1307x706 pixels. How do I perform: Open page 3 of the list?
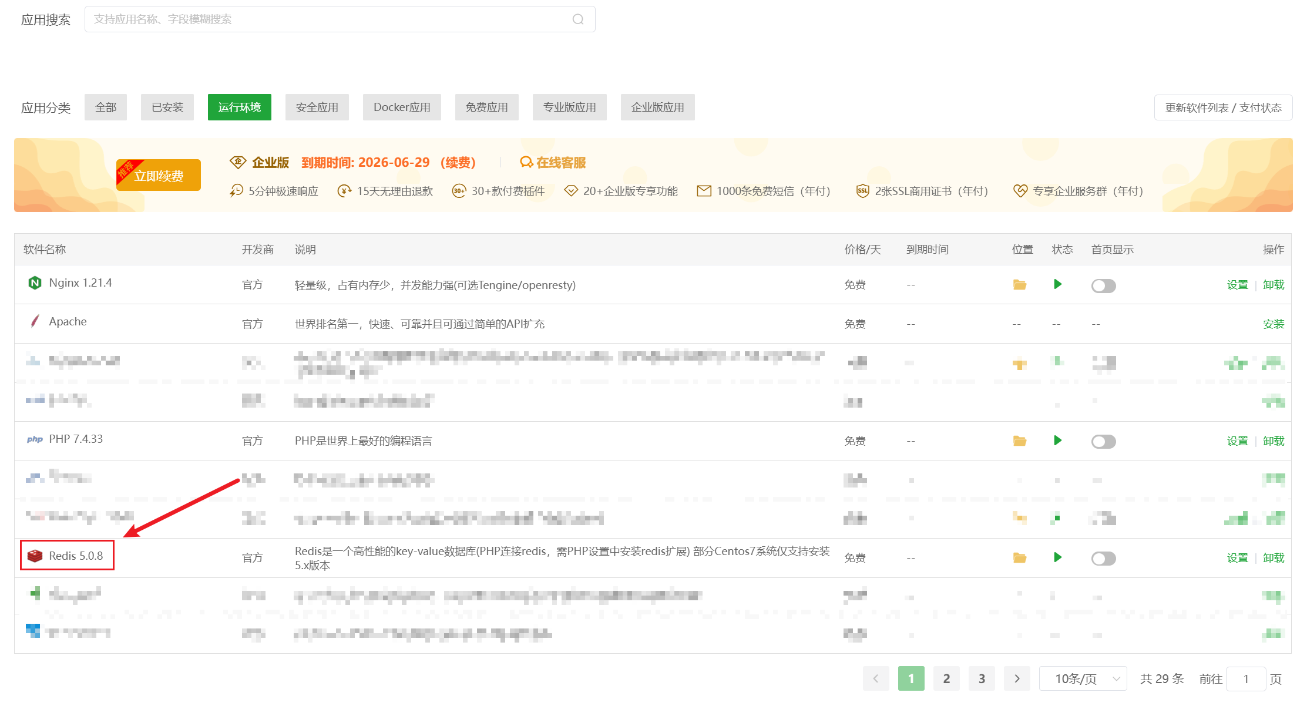(x=982, y=679)
